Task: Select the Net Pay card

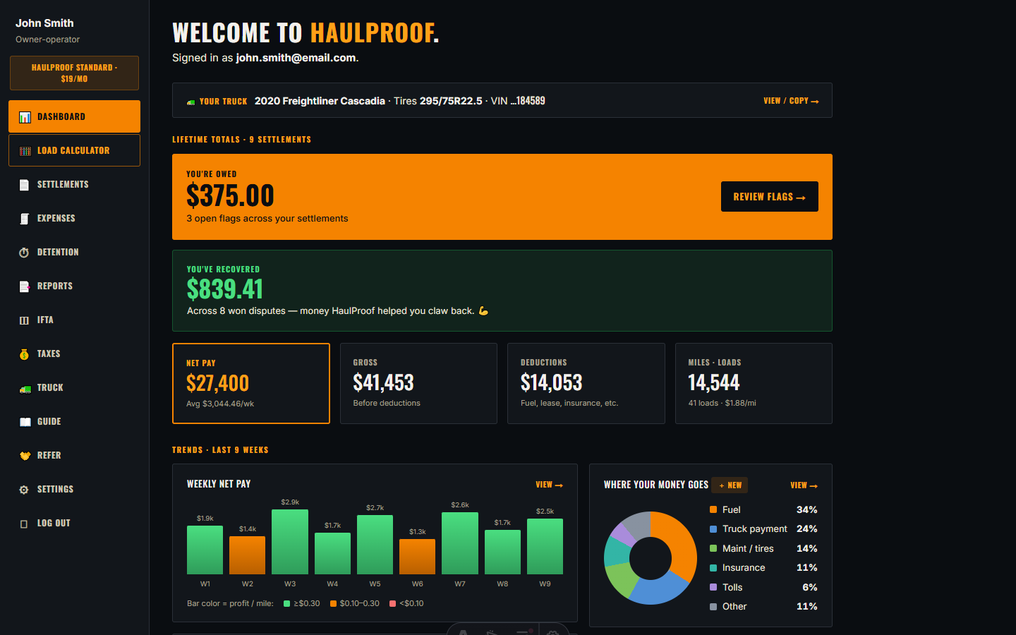Action: [251, 384]
